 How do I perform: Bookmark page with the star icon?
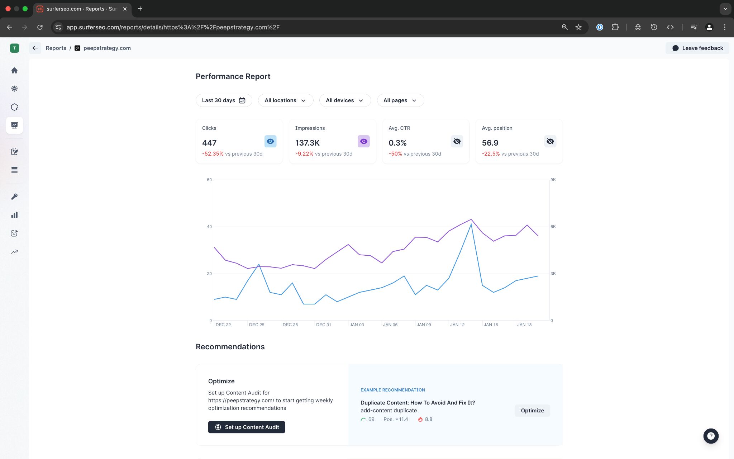point(578,27)
